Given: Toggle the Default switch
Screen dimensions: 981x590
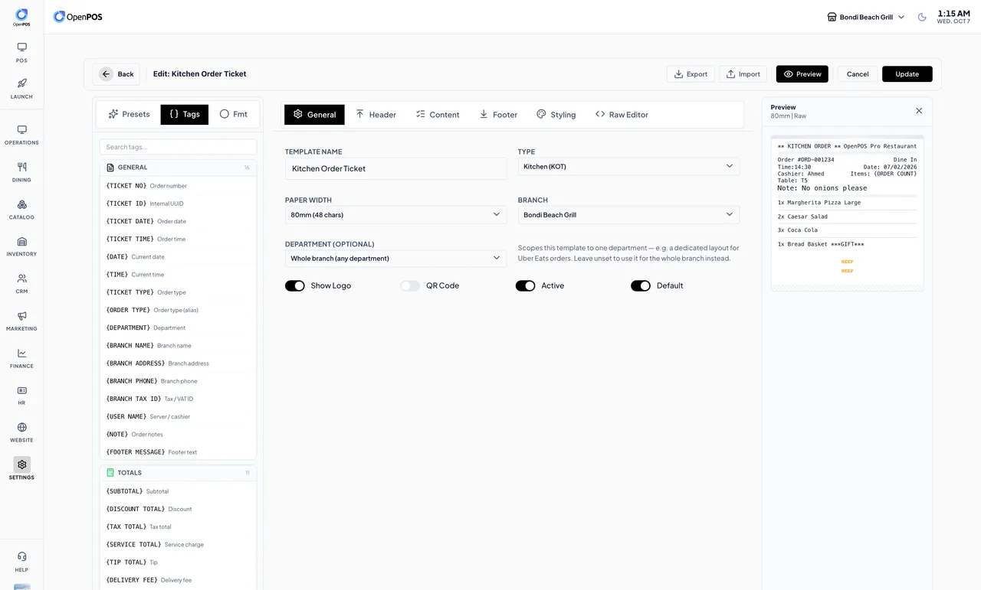Looking at the screenshot, I should tap(641, 285).
